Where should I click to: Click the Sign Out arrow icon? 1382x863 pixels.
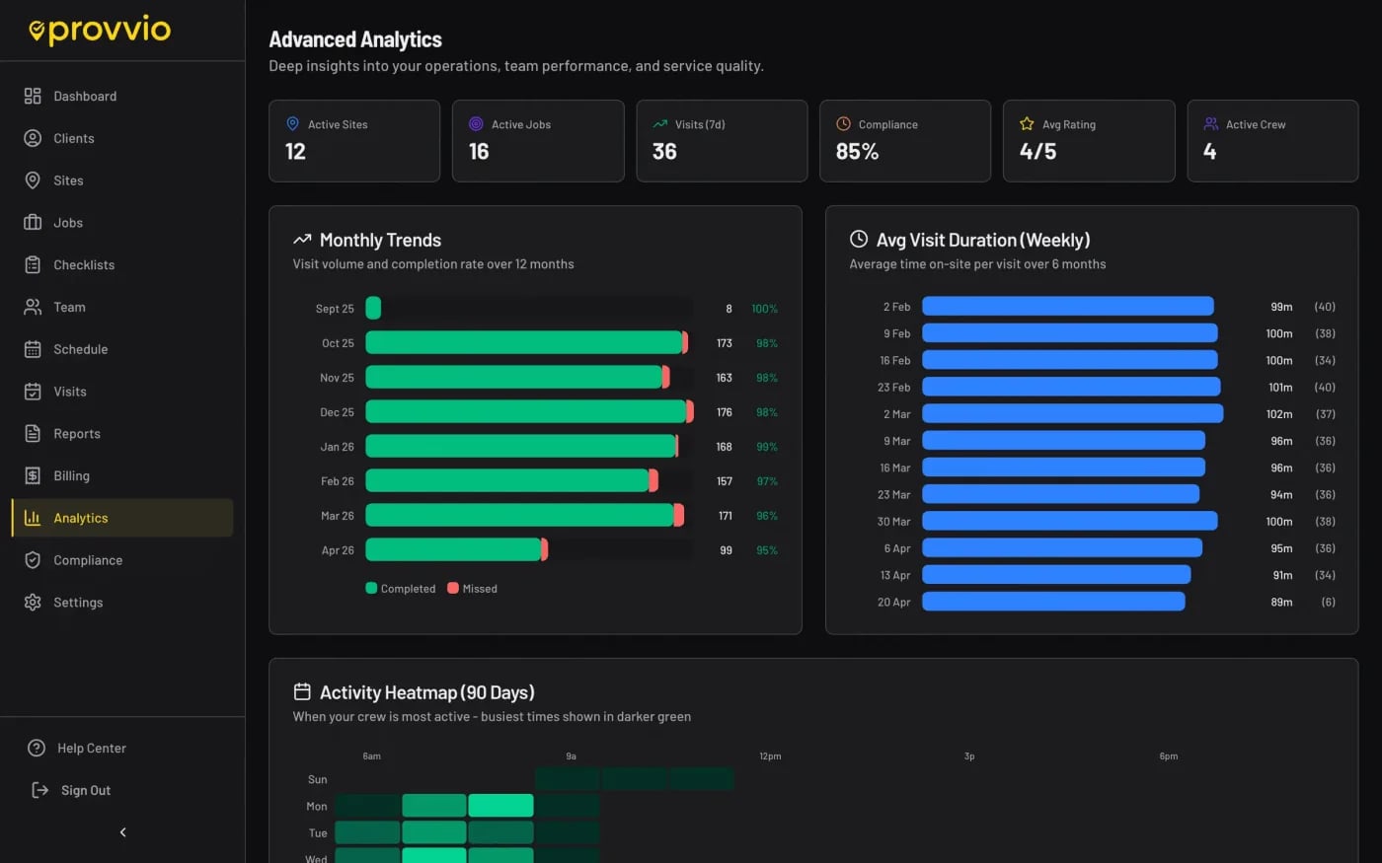pos(40,790)
